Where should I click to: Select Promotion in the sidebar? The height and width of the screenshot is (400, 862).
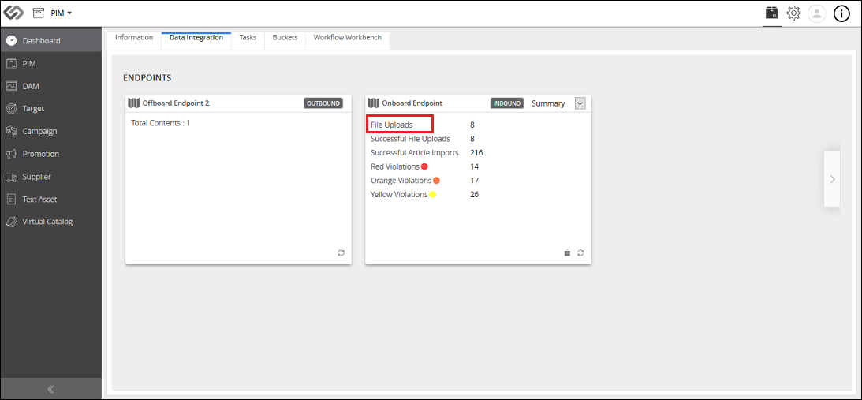(x=50, y=154)
